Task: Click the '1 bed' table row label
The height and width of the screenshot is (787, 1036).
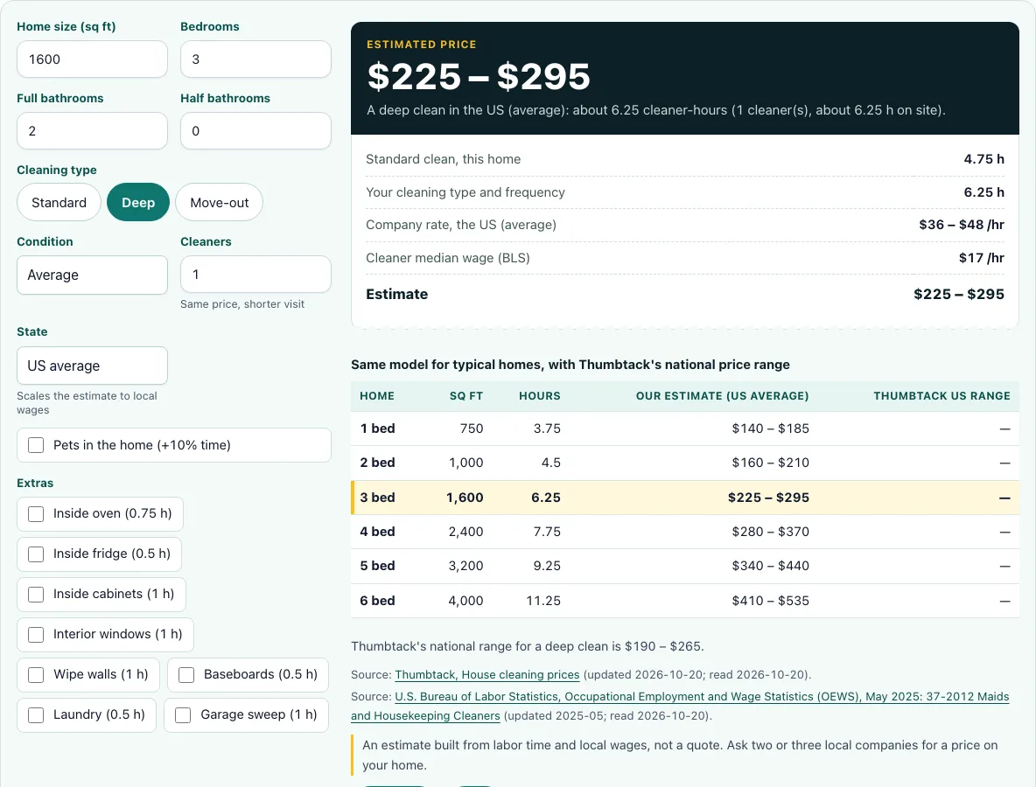Action: (377, 428)
